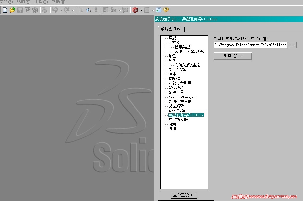Select 显示/选择 in the options tree

[x=177, y=70]
